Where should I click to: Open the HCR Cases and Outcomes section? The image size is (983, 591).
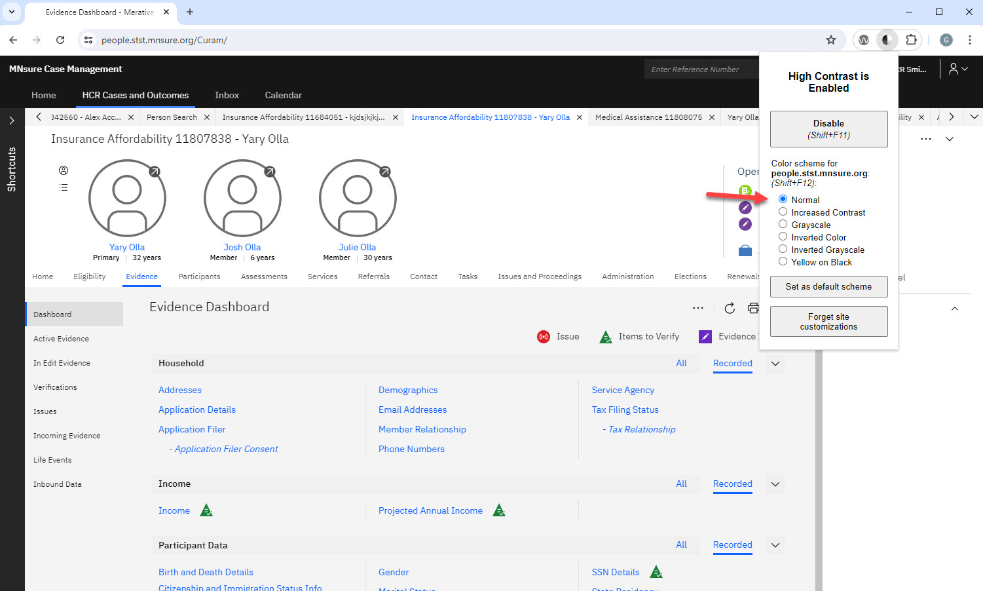[x=136, y=95]
